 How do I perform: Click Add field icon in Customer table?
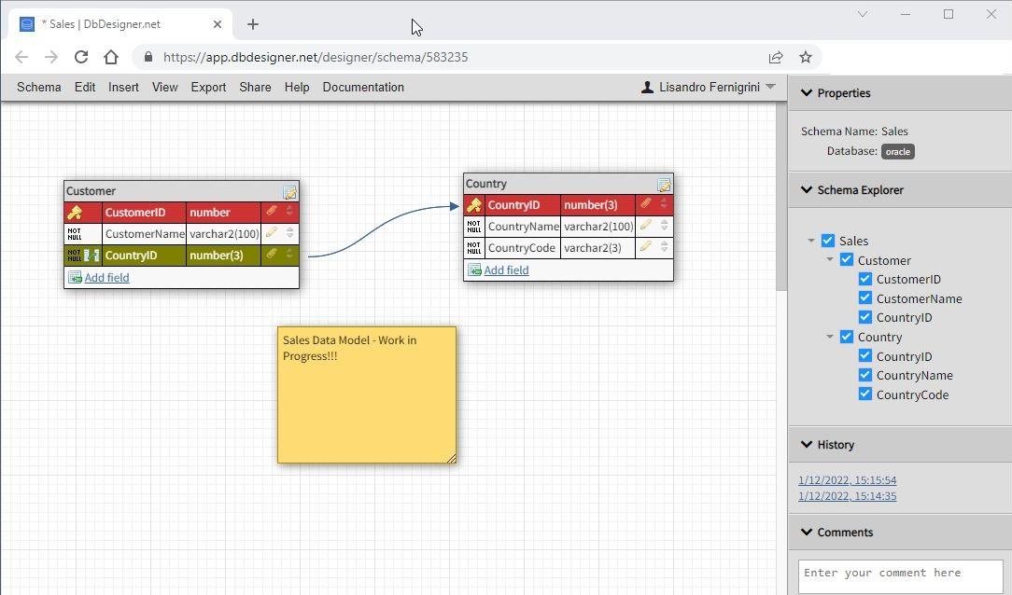pos(75,277)
